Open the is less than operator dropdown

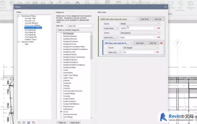click(111, 28)
